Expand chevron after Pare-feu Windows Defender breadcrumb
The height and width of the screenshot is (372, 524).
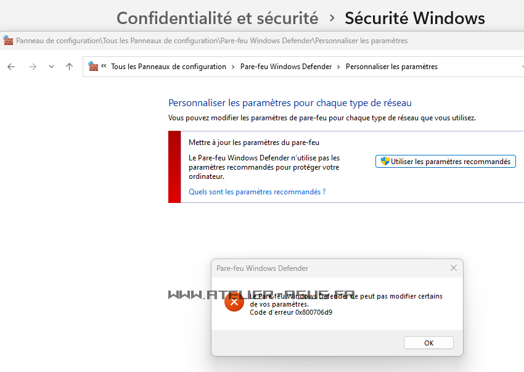tap(338, 67)
